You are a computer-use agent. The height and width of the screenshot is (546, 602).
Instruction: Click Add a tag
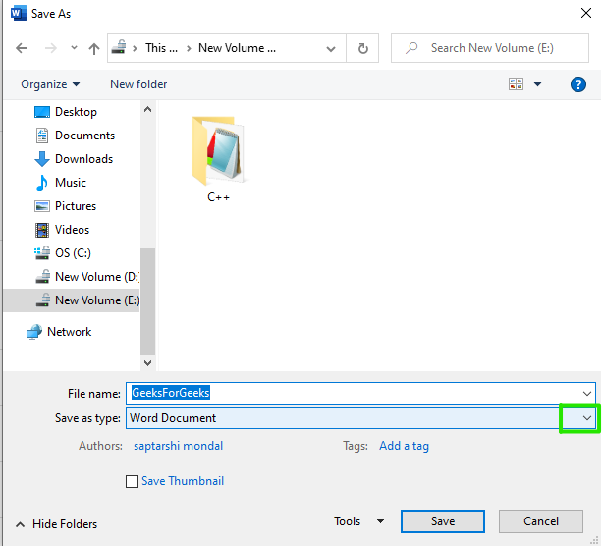coord(404,446)
